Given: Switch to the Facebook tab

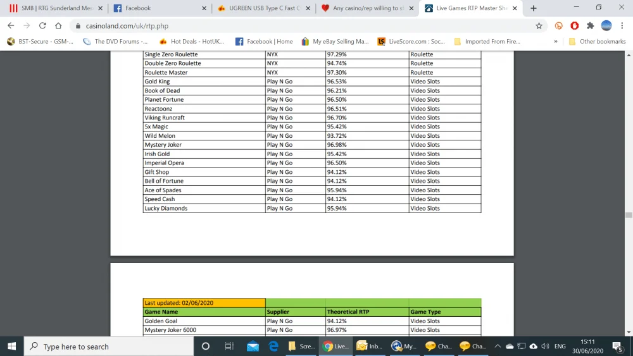Looking at the screenshot, I should [137, 8].
